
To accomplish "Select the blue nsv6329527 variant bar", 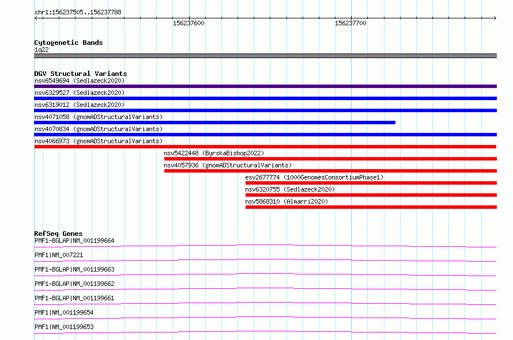I will [265, 98].
